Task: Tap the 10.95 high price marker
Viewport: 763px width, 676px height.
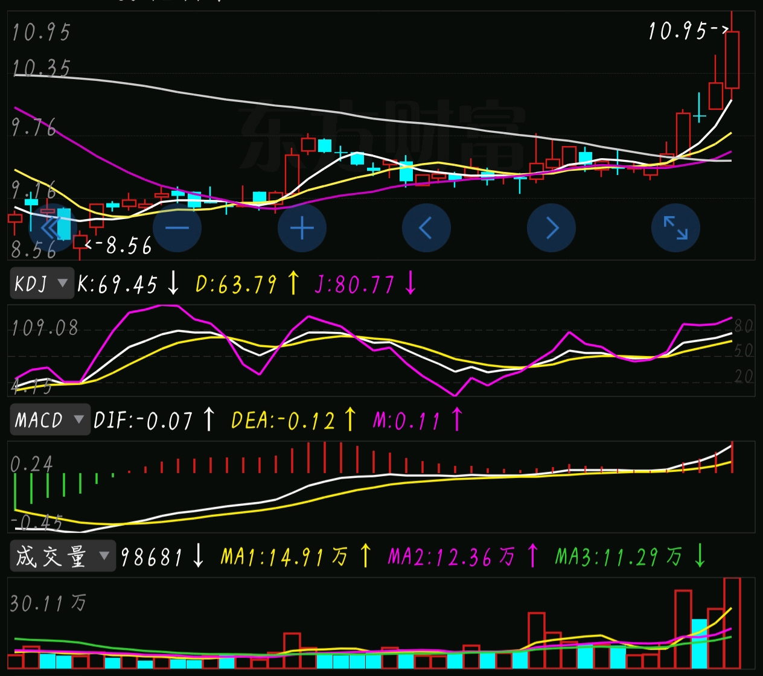Action: click(688, 30)
